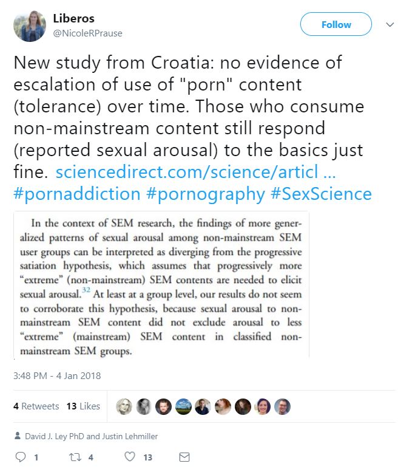
Task: Open the tweet timestamp 4 Jan 2018
Action: coord(57,376)
